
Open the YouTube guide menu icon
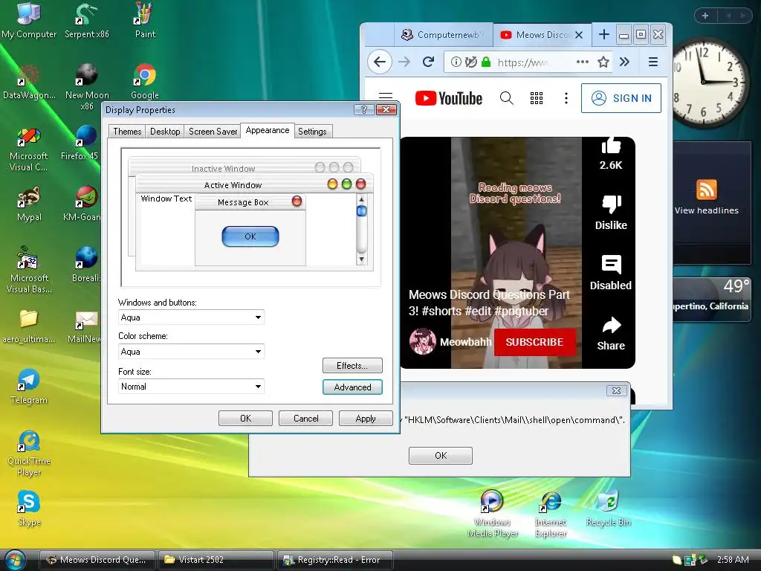[x=386, y=97]
